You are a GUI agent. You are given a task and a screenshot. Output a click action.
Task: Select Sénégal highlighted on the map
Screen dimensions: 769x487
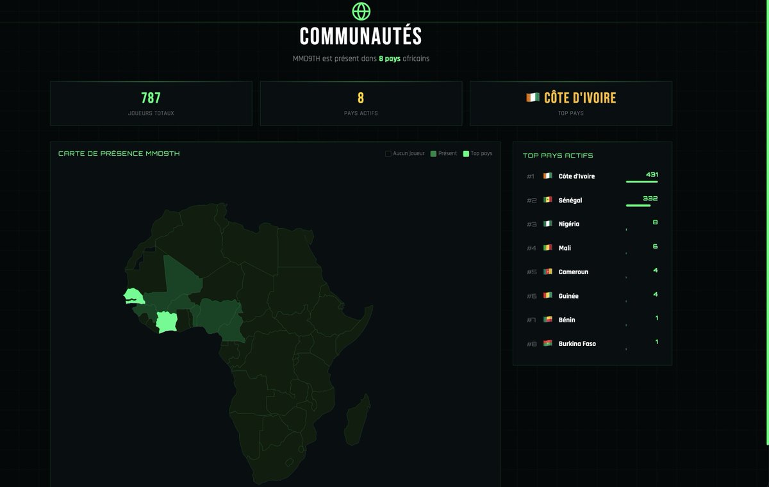pyautogui.click(x=134, y=296)
